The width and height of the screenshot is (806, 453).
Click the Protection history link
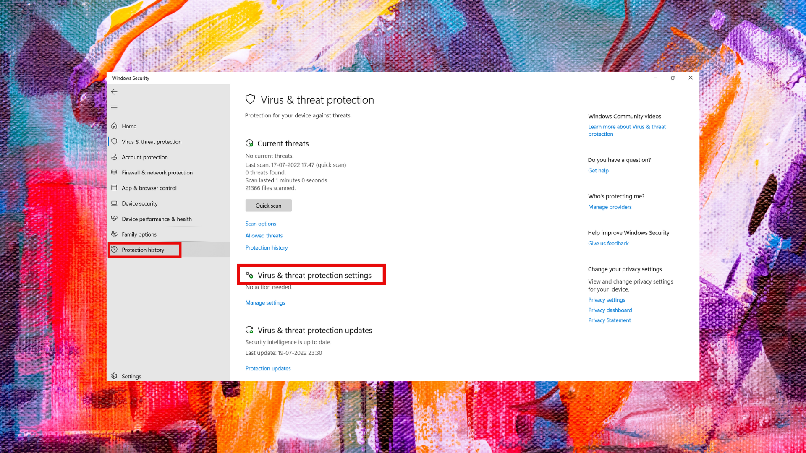(x=266, y=247)
